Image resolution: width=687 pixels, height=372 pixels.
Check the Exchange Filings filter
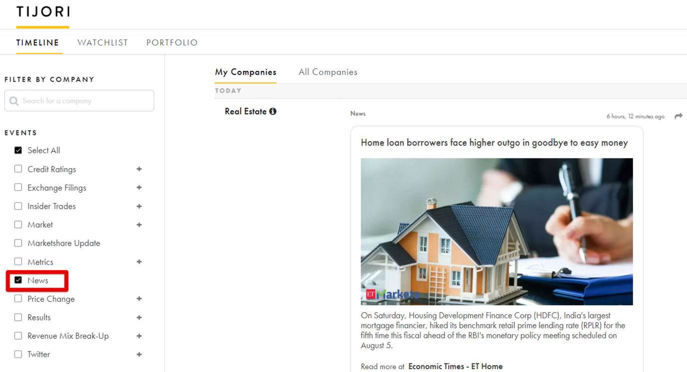point(18,187)
